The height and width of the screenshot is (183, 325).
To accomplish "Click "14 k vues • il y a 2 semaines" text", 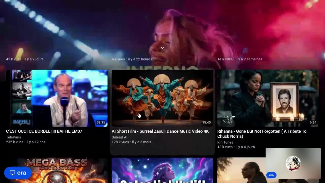I will tap(240, 59).
